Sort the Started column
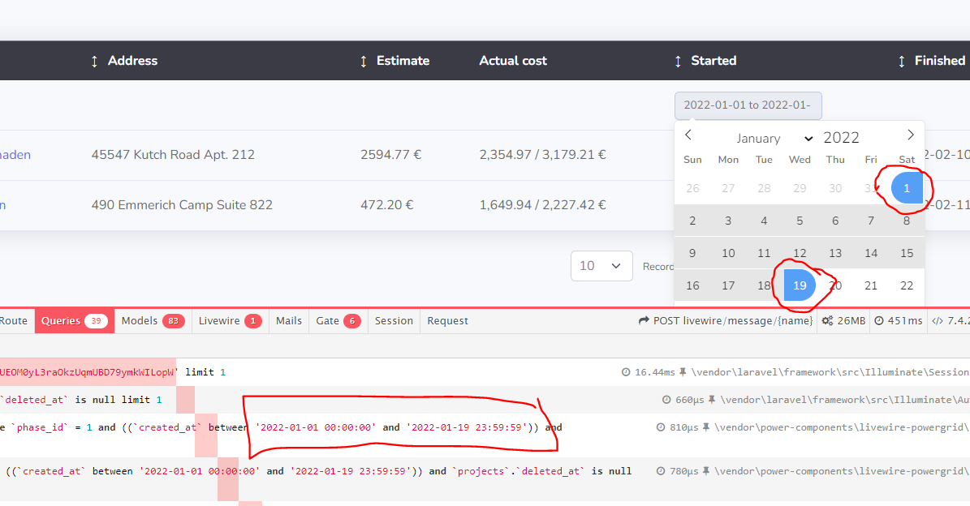The width and height of the screenshot is (970, 506). click(677, 60)
